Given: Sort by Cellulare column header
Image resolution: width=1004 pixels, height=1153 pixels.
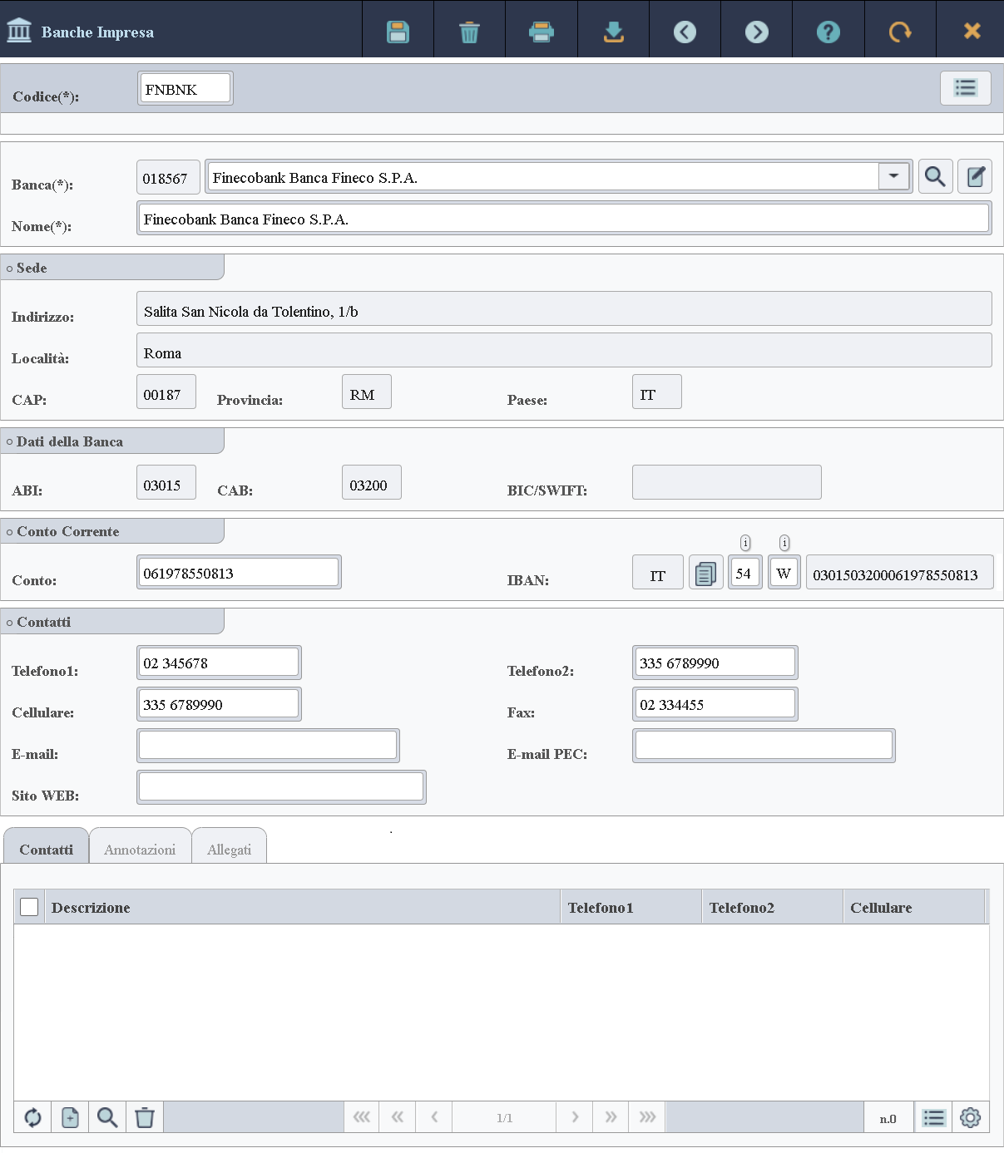Looking at the screenshot, I should (914, 907).
